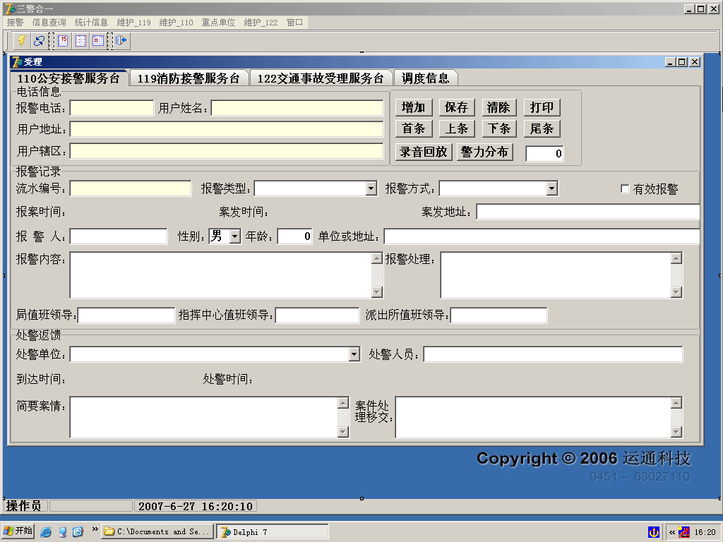Click the 打印 button
This screenshot has width=723, height=542.
pos(542,107)
